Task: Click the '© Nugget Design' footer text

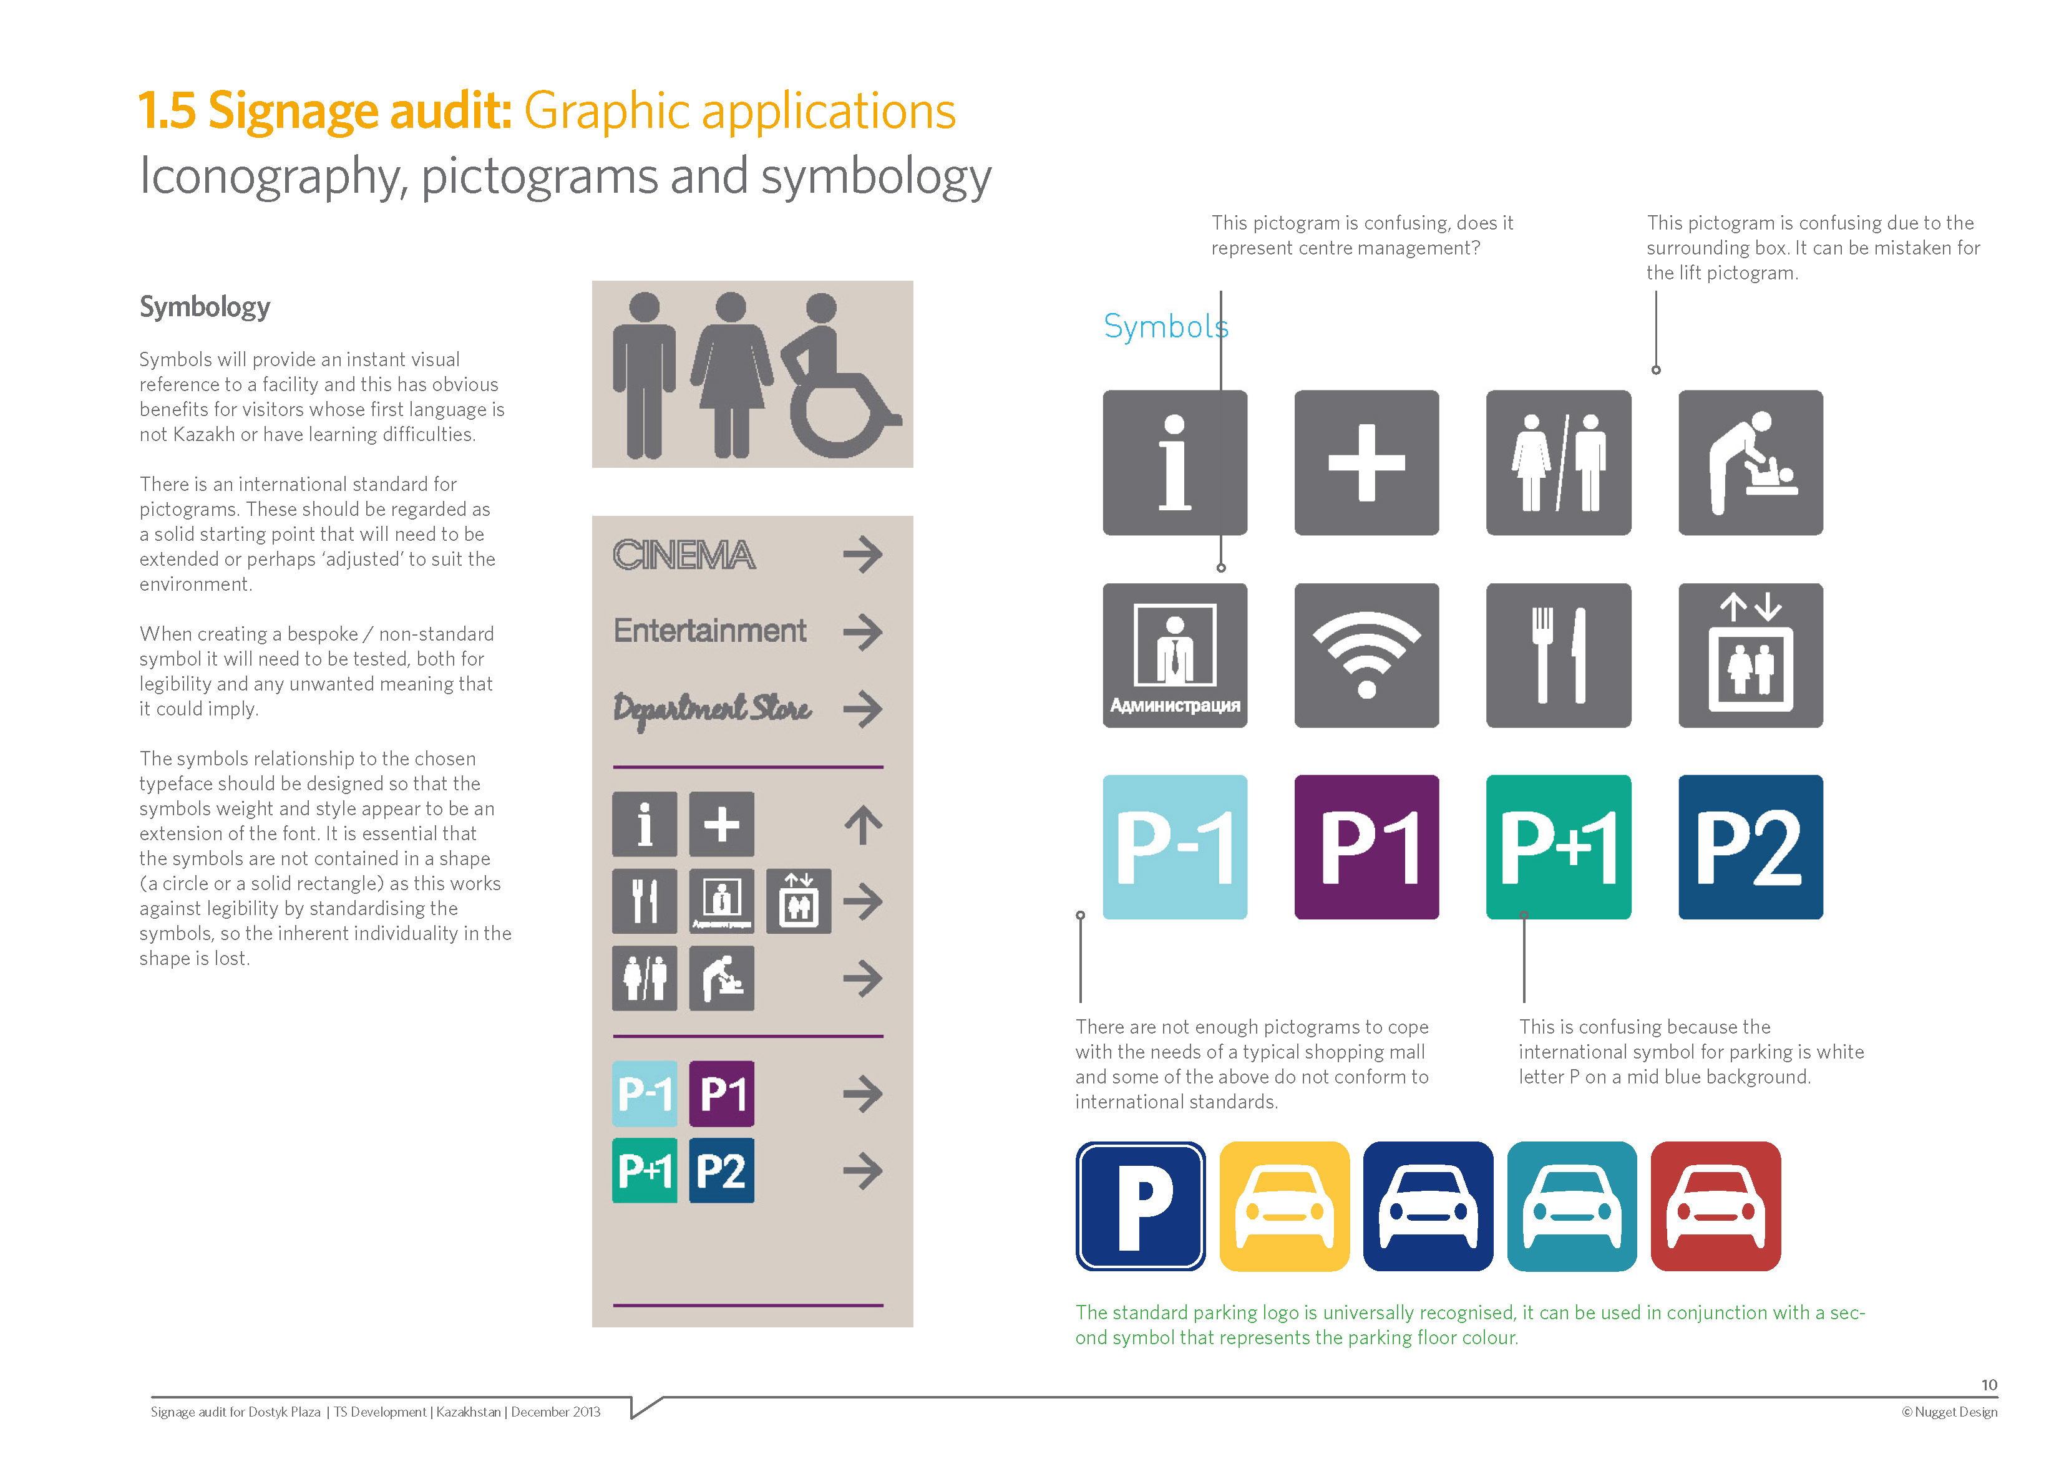Action: (x=1949, y=1412)
